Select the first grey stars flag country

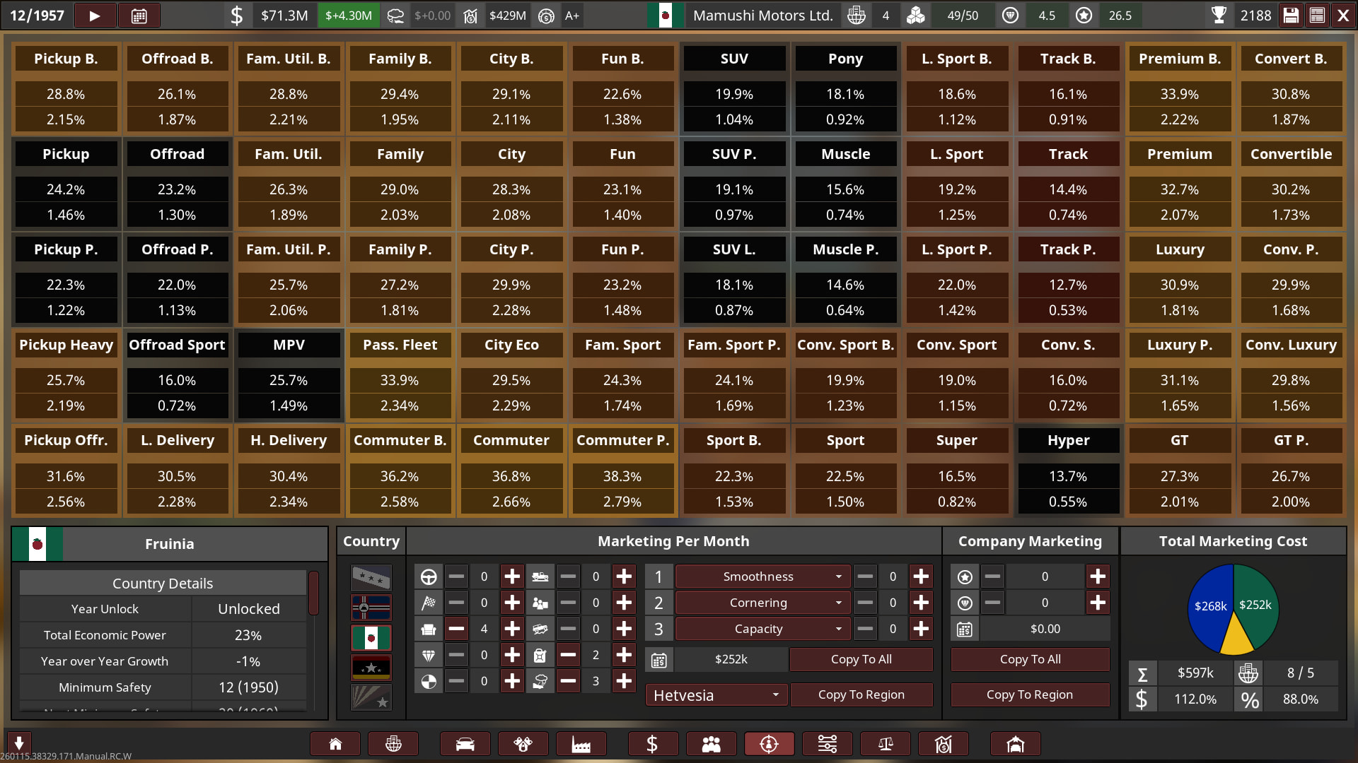click(371, 578)
